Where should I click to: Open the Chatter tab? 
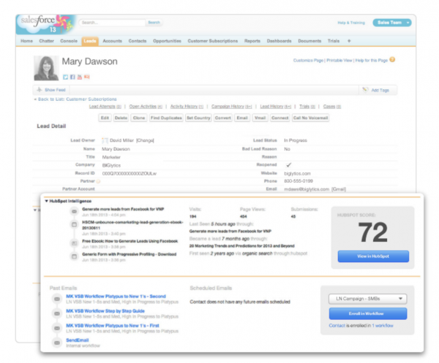pyautogui.click(x=47, y=41)
